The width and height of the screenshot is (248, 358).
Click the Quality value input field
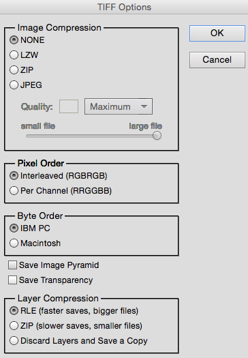[x=69, y=106]
